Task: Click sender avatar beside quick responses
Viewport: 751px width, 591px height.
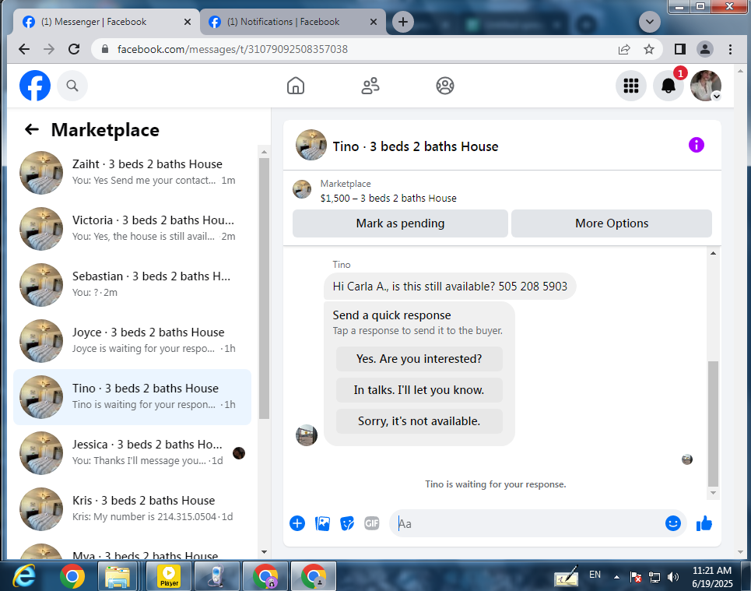Action: [307, 435]
